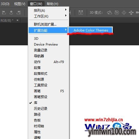139x139 pixels.
Task: Click the align right edges icon
Action: [18, 13]
